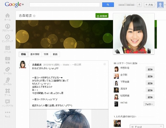Screen dimensions: 166x128
Task: Open the チャット chat bar
Action: coord(147,126)
